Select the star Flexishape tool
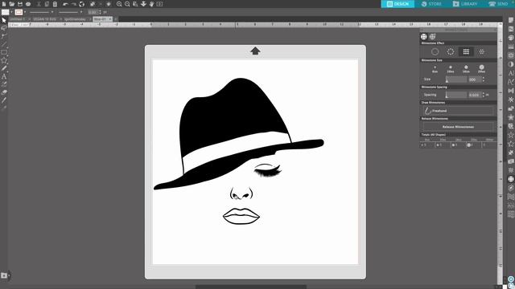The image size is (515, 289). point(4,60)
